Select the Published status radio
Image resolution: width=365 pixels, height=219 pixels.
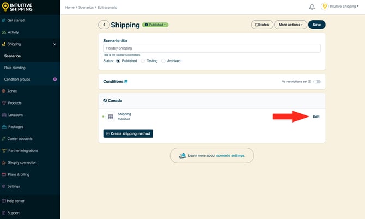(x=118, y=61)
